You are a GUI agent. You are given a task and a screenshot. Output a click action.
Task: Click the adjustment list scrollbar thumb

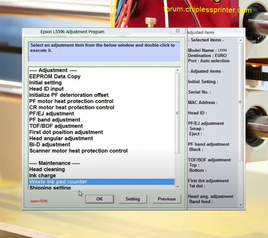point(177,113)
